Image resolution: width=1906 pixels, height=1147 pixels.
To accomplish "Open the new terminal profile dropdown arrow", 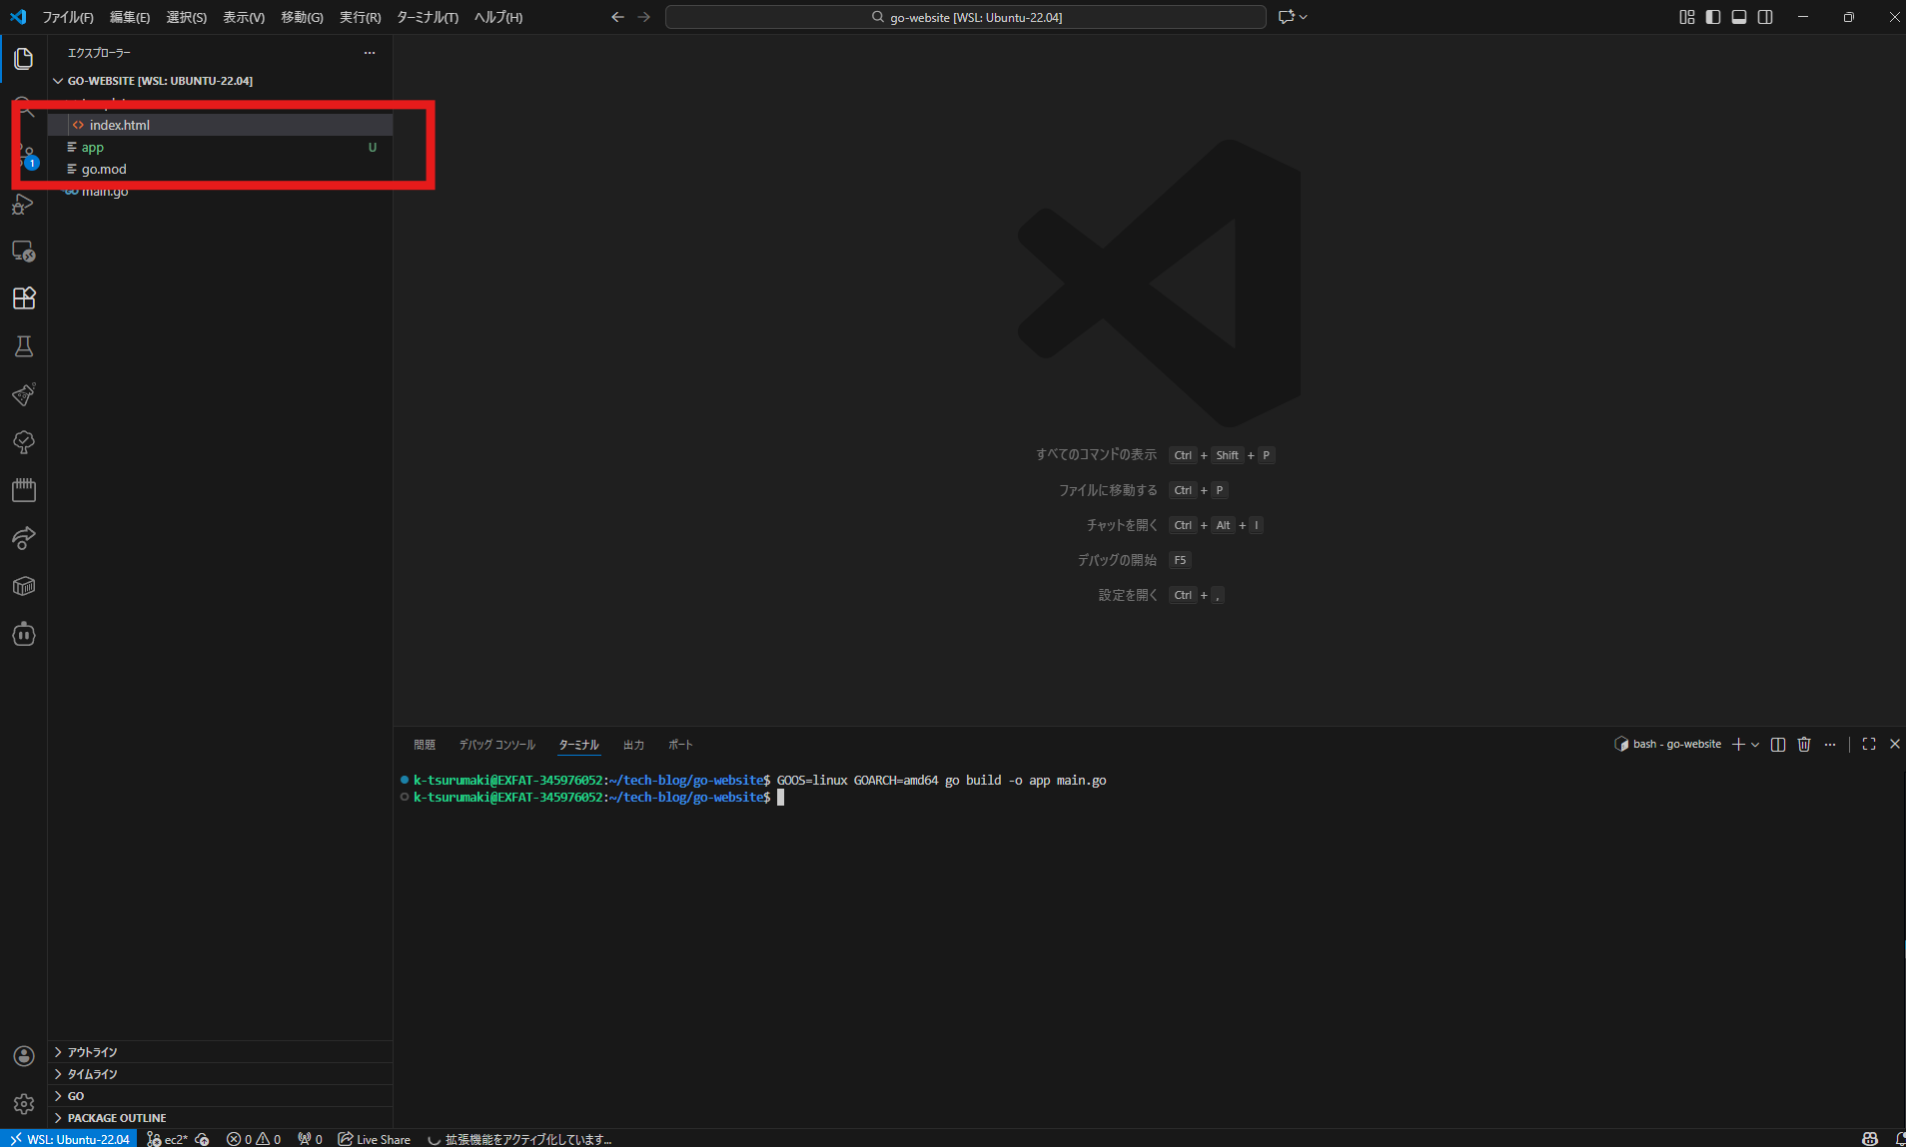I will tap(1755, 745).
